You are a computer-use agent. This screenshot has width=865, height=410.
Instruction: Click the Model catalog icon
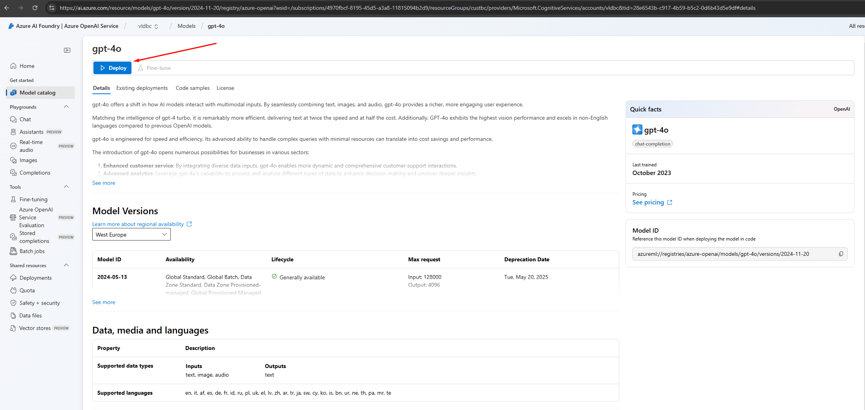pos(13,93)
